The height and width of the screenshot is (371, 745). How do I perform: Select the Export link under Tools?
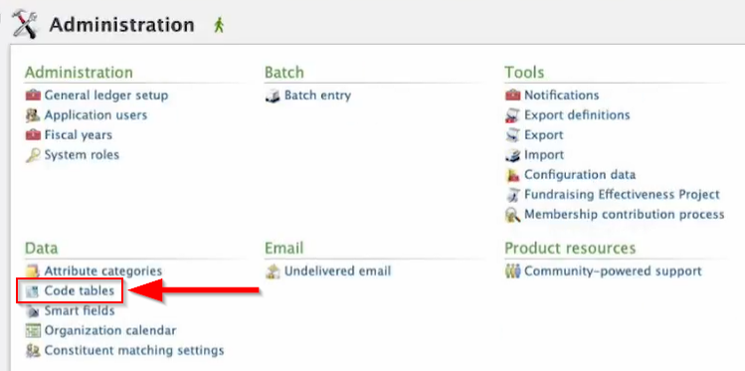(x=543, y=135)
